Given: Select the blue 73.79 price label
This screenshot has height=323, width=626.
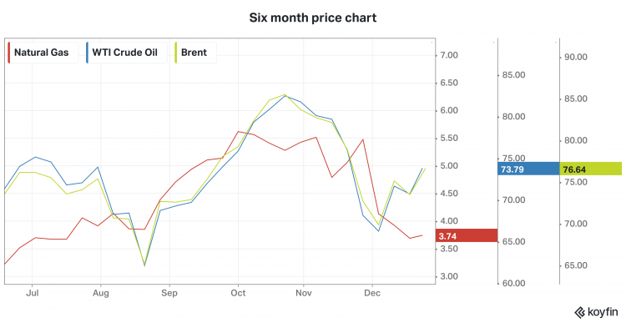Looking at the screenshot, I should coord(528,169).
